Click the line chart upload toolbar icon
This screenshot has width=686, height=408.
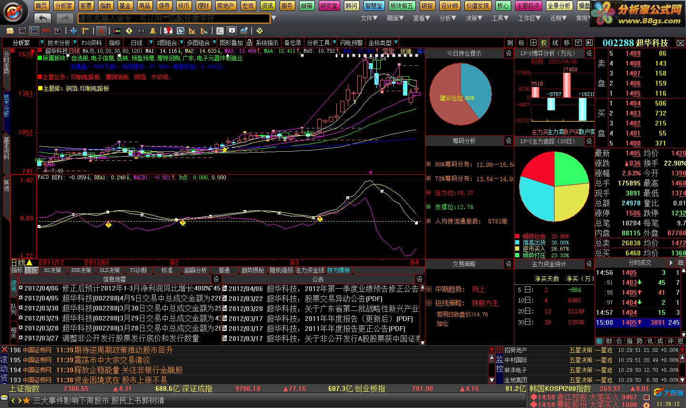(x=244, y=30)
